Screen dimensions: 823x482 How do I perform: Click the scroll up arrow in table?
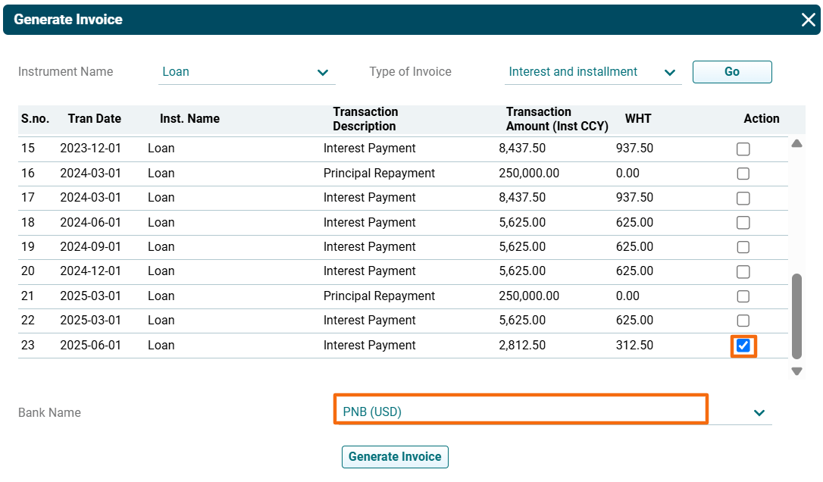tap(796, 143)
